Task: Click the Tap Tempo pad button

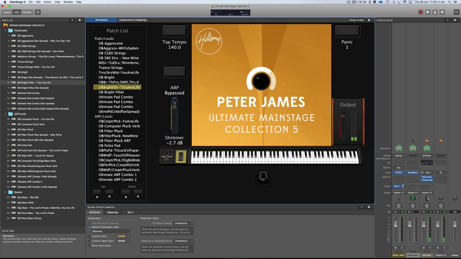Action: (174, 31)
